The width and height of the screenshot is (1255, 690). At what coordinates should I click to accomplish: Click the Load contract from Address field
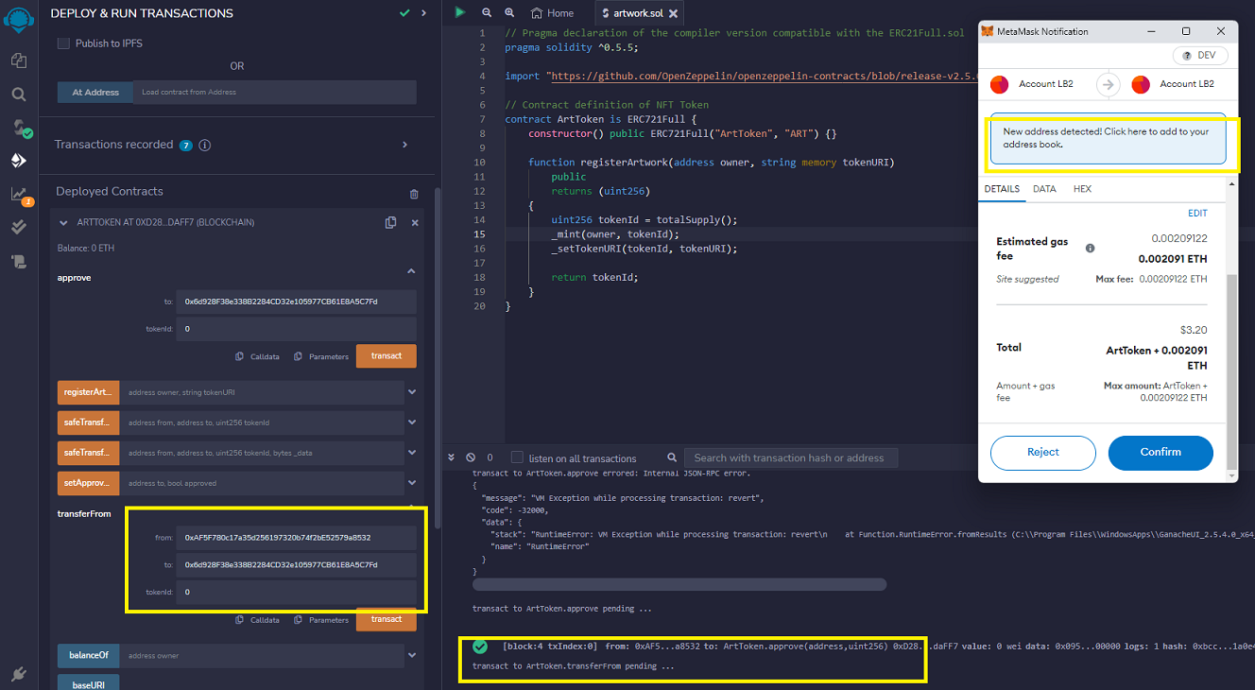pos(275,93)
